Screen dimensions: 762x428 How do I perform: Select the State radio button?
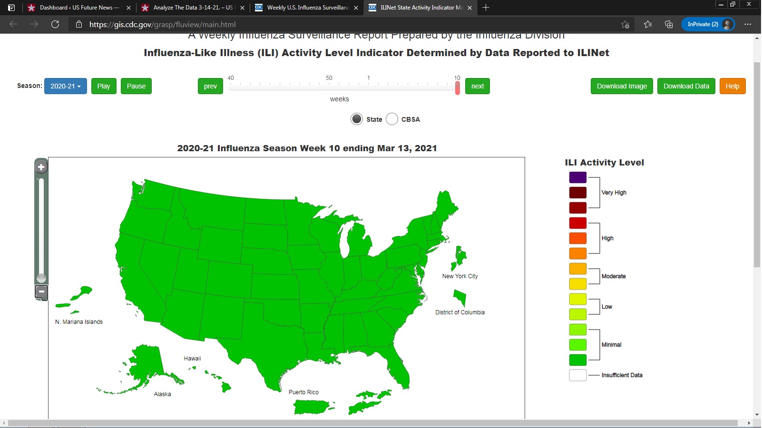click(x=357, y=119)
